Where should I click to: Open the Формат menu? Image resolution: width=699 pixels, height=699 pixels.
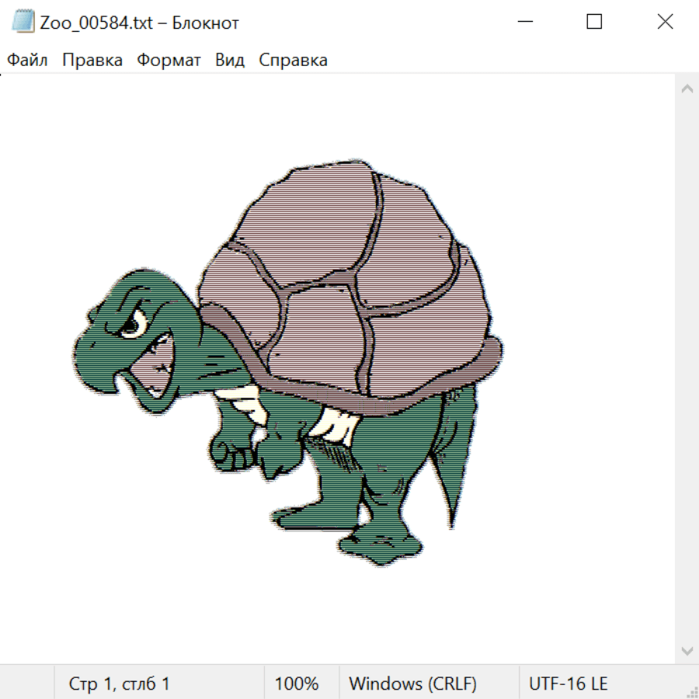(169, 61)
